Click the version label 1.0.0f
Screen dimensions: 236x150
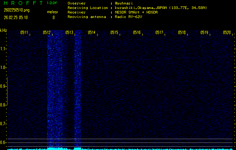(52, 3)
